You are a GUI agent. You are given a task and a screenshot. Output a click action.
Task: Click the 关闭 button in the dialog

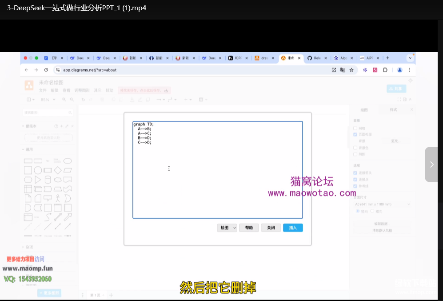[x=271, y=228]
